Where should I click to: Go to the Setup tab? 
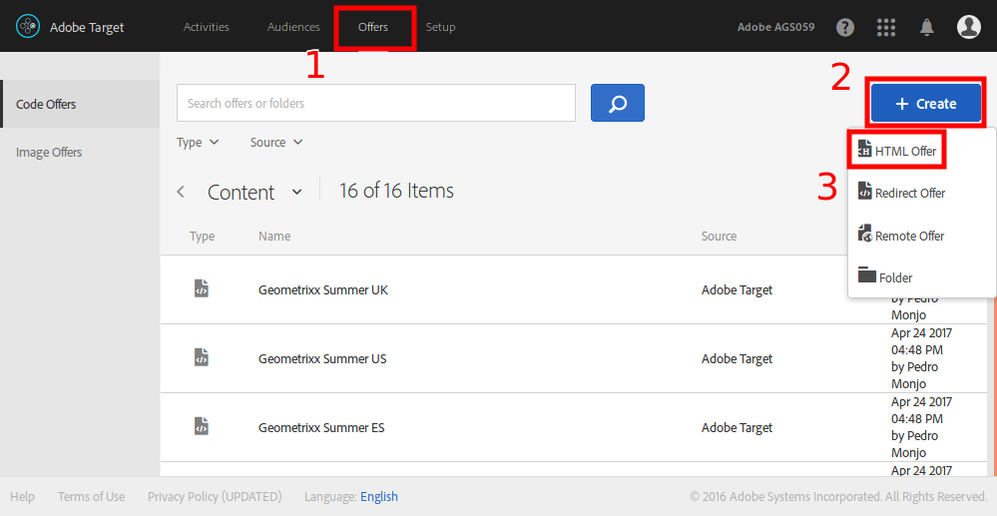click(440, 27)
